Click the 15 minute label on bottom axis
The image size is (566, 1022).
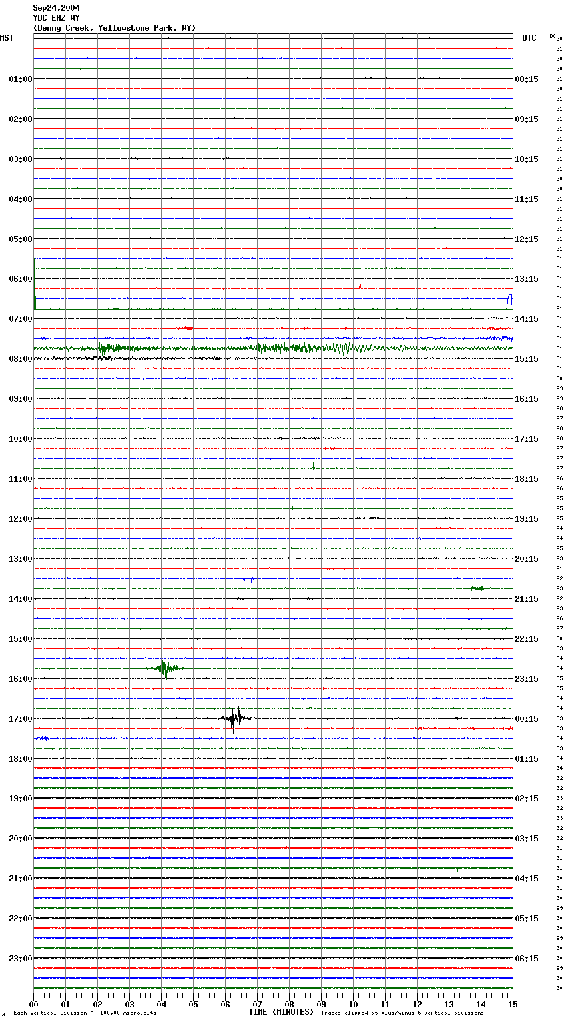(513, 1004)
